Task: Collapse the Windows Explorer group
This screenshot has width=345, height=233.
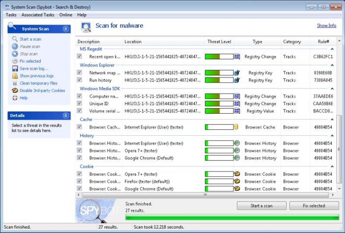Action: (x=332, y=65)
